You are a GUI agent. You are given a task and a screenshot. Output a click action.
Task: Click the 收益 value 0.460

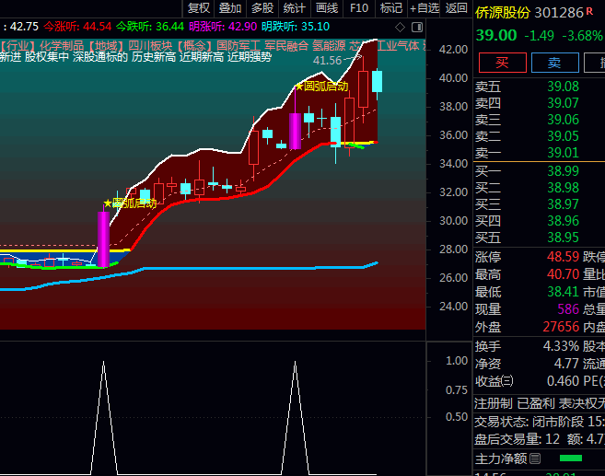(x=563, y=381)
